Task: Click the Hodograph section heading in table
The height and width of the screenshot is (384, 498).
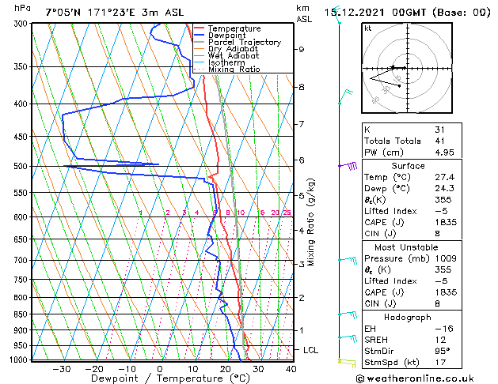Action: point(408,318)
